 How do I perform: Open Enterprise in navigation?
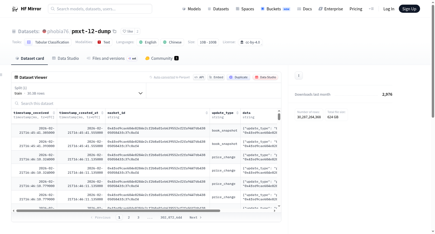331,9
